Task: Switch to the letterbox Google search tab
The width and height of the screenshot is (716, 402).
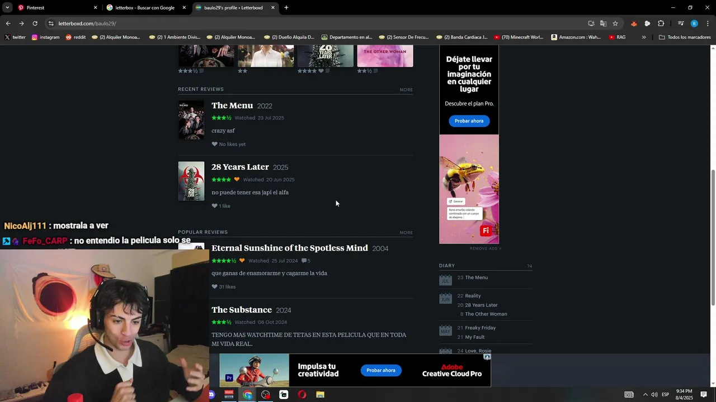Action: click(145, 8)
